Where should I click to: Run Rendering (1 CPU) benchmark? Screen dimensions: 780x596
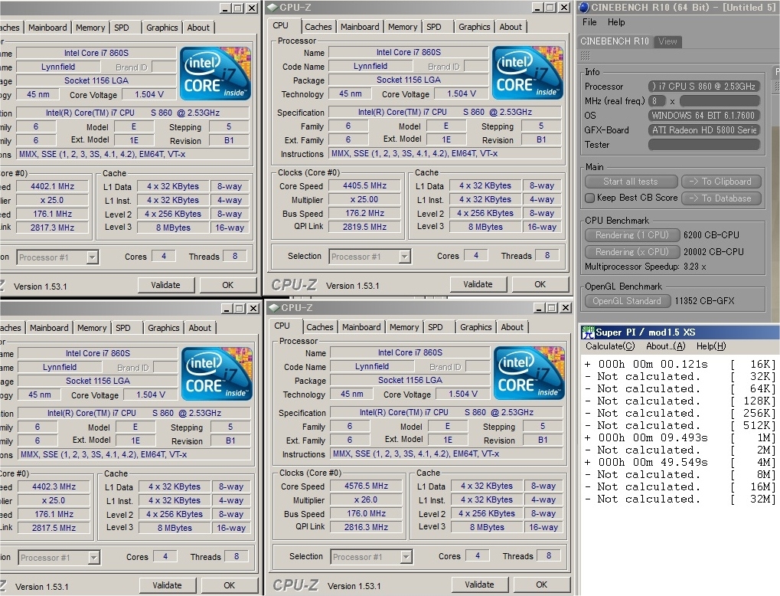(x=632, y=235)
